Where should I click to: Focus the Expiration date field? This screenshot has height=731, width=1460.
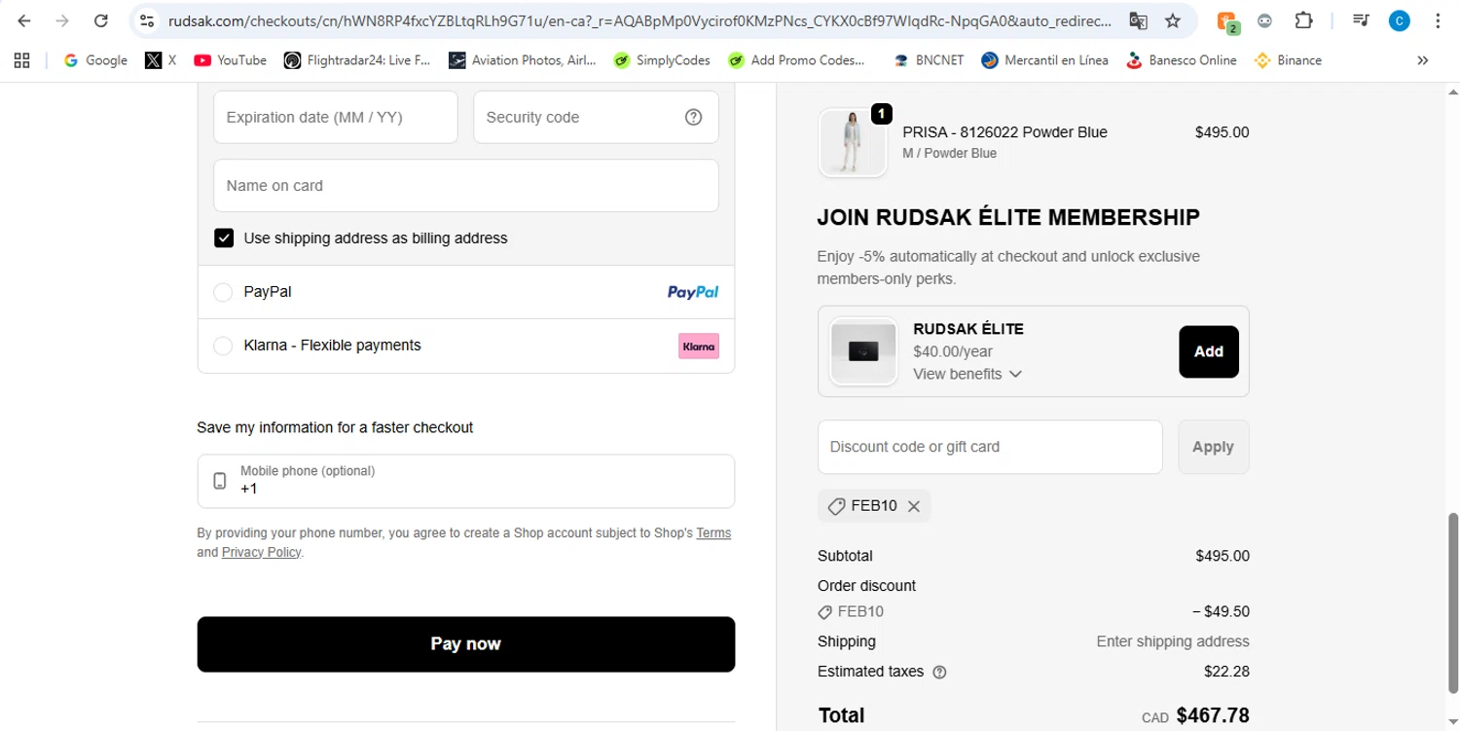click(x=336, y=117)
